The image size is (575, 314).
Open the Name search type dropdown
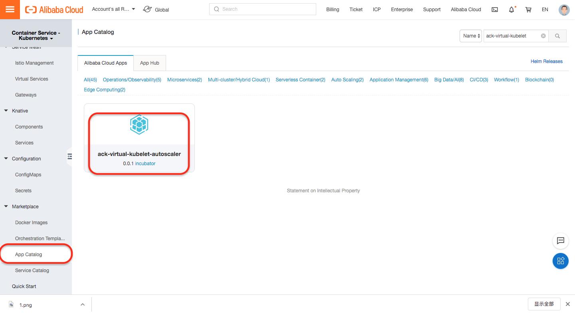471,36
